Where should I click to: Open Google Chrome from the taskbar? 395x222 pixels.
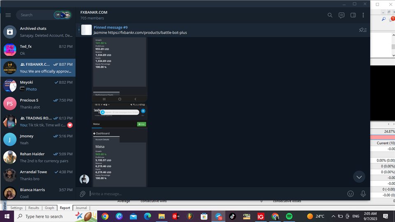coord(105,216)
